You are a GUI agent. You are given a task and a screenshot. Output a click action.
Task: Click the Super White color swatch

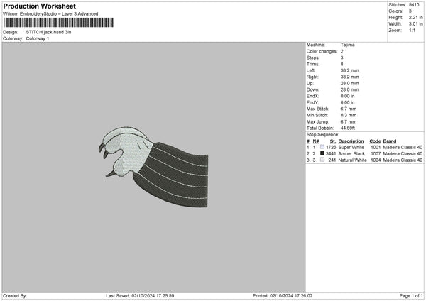tap(322, 147)
